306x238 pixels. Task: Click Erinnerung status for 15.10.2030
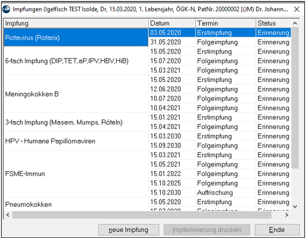point(273,192)
